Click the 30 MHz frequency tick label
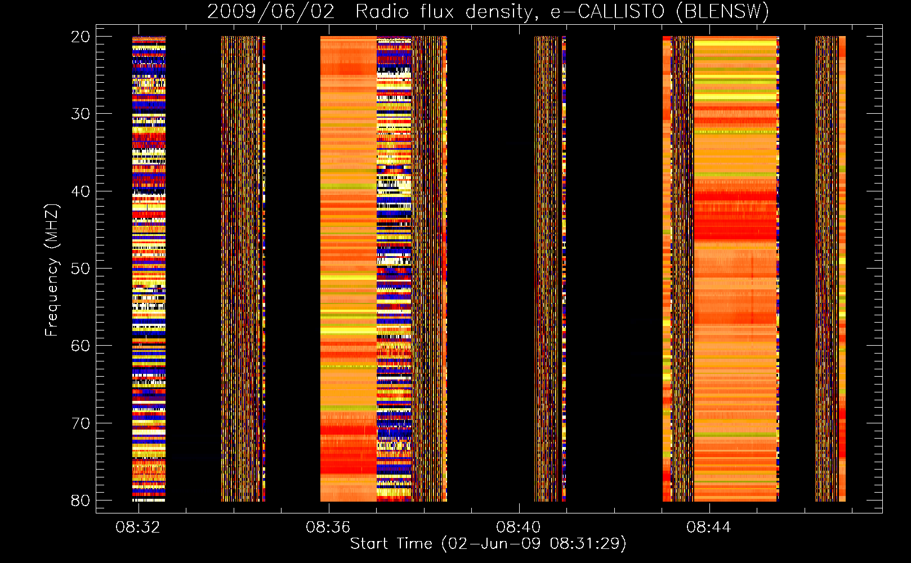The width and height of the screenshot is (911, 563). pos(81,114)
